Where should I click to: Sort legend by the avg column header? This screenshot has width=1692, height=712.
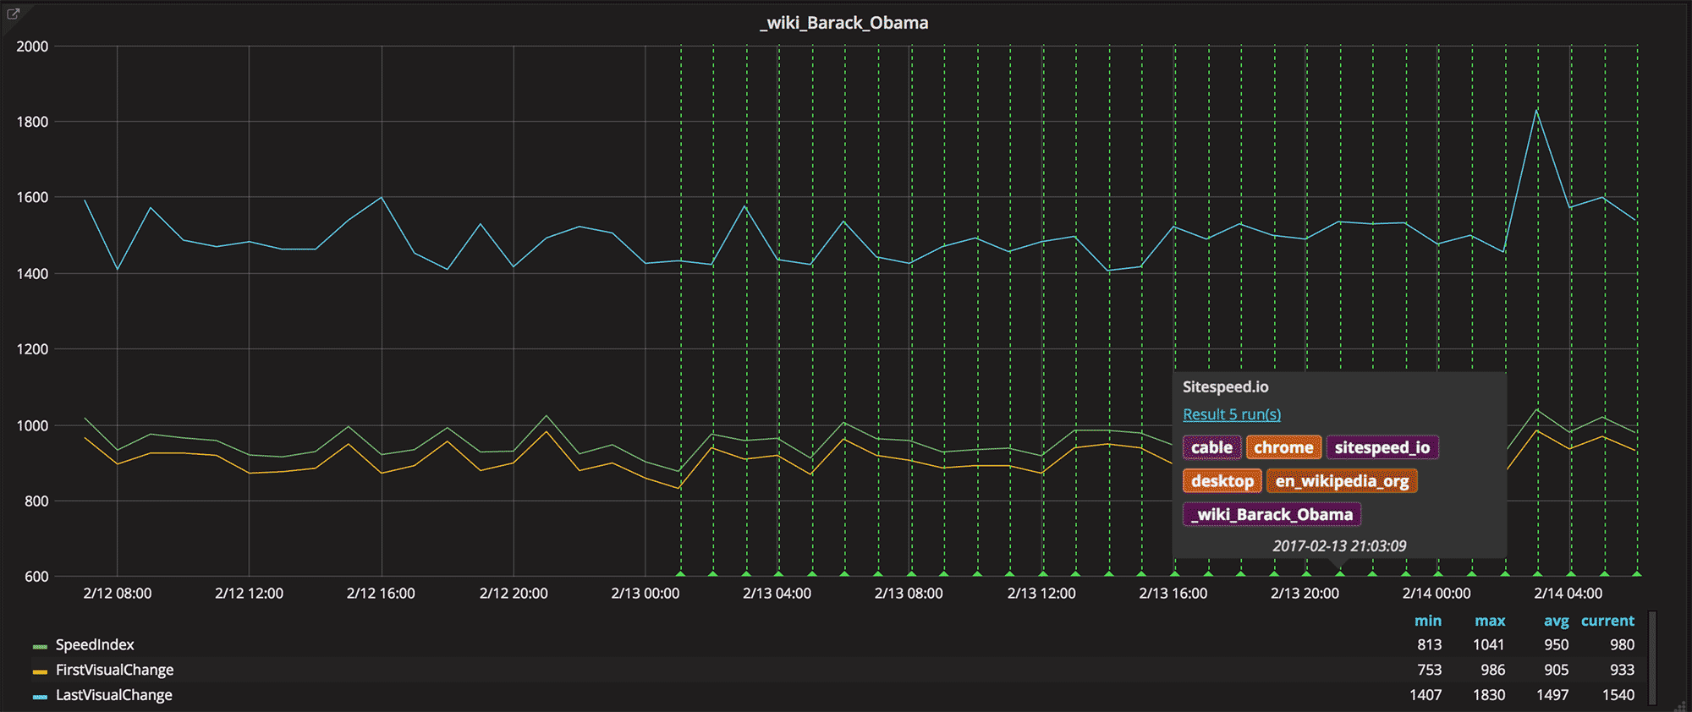click(x=1556, y=621)
